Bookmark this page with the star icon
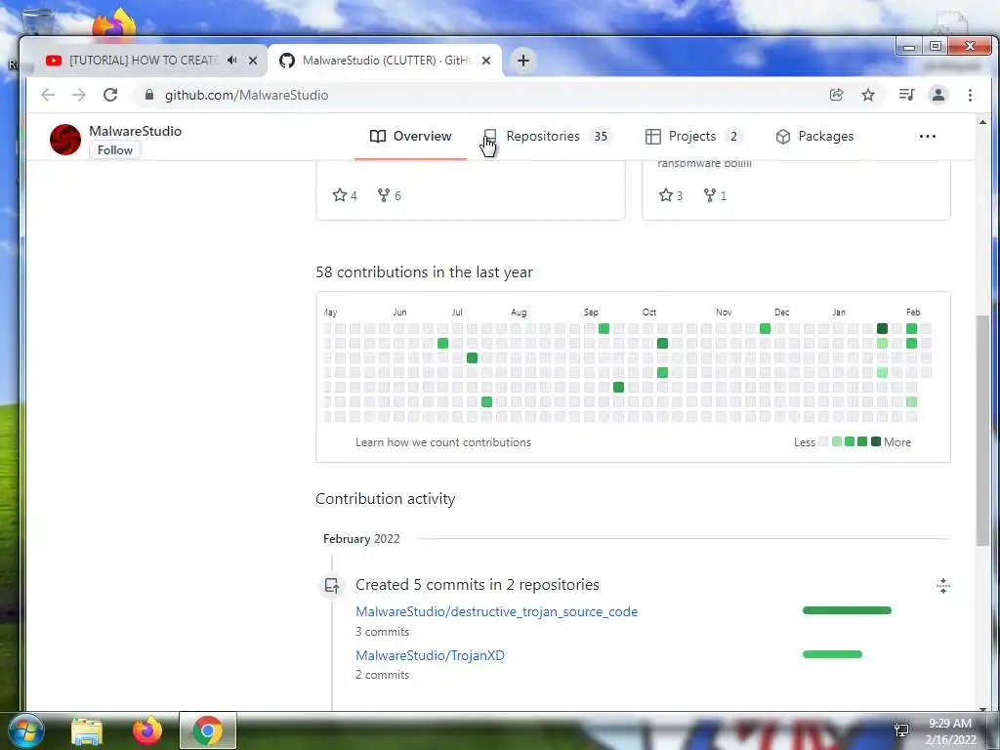Viewport: 1000px width, 750px height. pyautogui.click(x=868, y=95)
